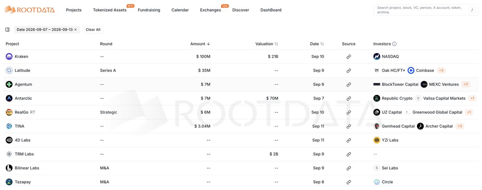Screen dimensions: 482x190
Task: Open the Gemhead Capital investor link
Action: pyautogui.click(x=398, y=126)
